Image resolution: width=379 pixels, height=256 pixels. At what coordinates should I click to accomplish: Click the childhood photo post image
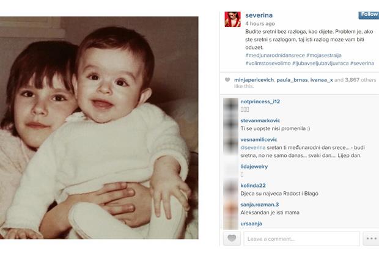99,128
